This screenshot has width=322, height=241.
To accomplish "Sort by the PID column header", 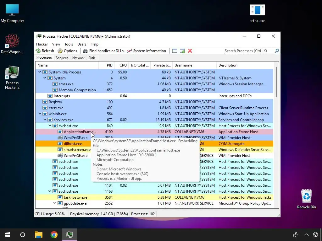I will (107, 65).
